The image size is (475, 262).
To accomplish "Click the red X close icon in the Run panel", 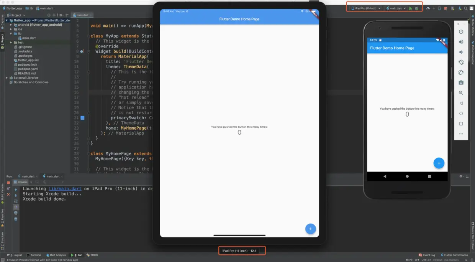I will click(8, 194).
